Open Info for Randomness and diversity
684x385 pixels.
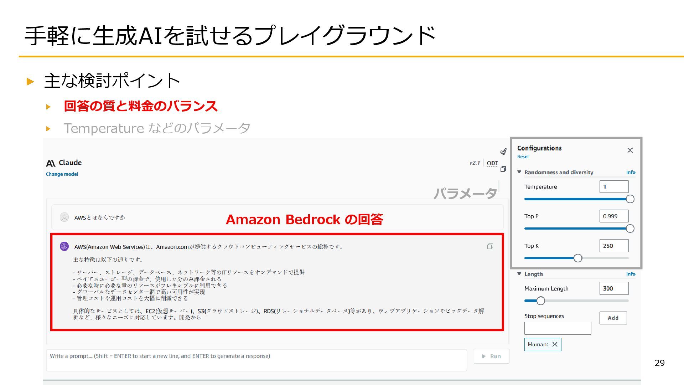point(630,172)
